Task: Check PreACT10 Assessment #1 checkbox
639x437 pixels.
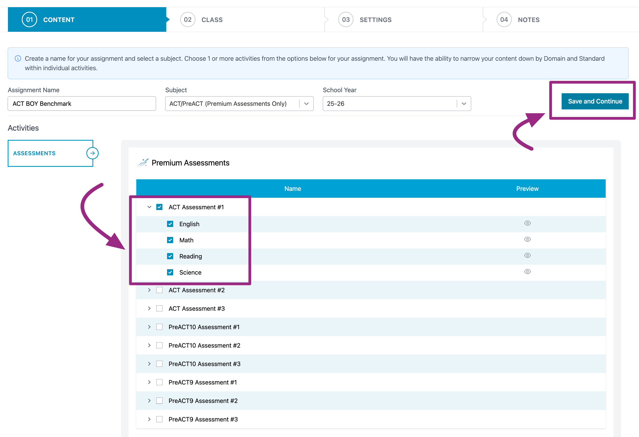Action: 159,327
